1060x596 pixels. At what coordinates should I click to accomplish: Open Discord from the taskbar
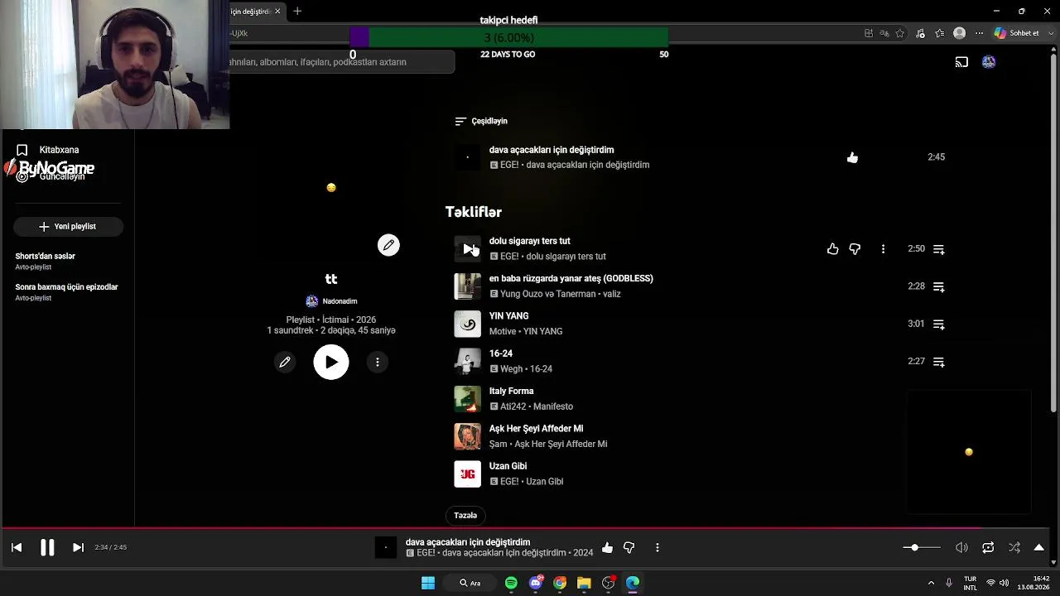(536, 583)
